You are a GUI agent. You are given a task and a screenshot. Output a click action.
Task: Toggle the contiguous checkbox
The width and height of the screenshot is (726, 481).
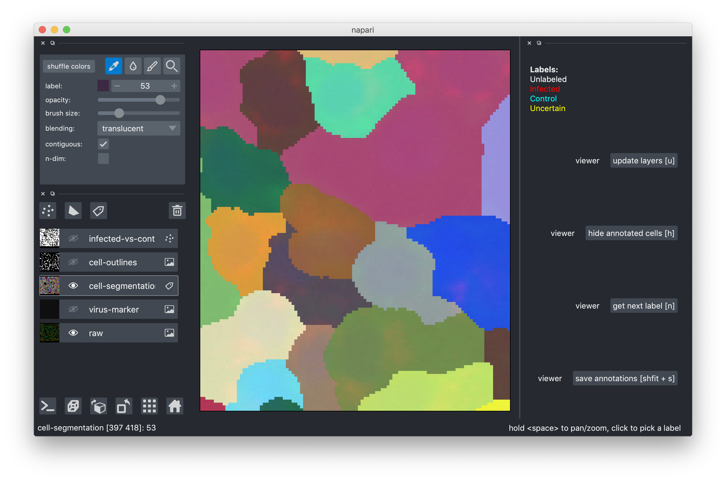(103, 144)
